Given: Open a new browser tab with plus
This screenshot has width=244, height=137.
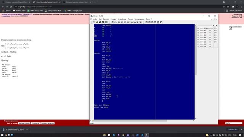Looking at the screenshot, I should click(95, 2).
